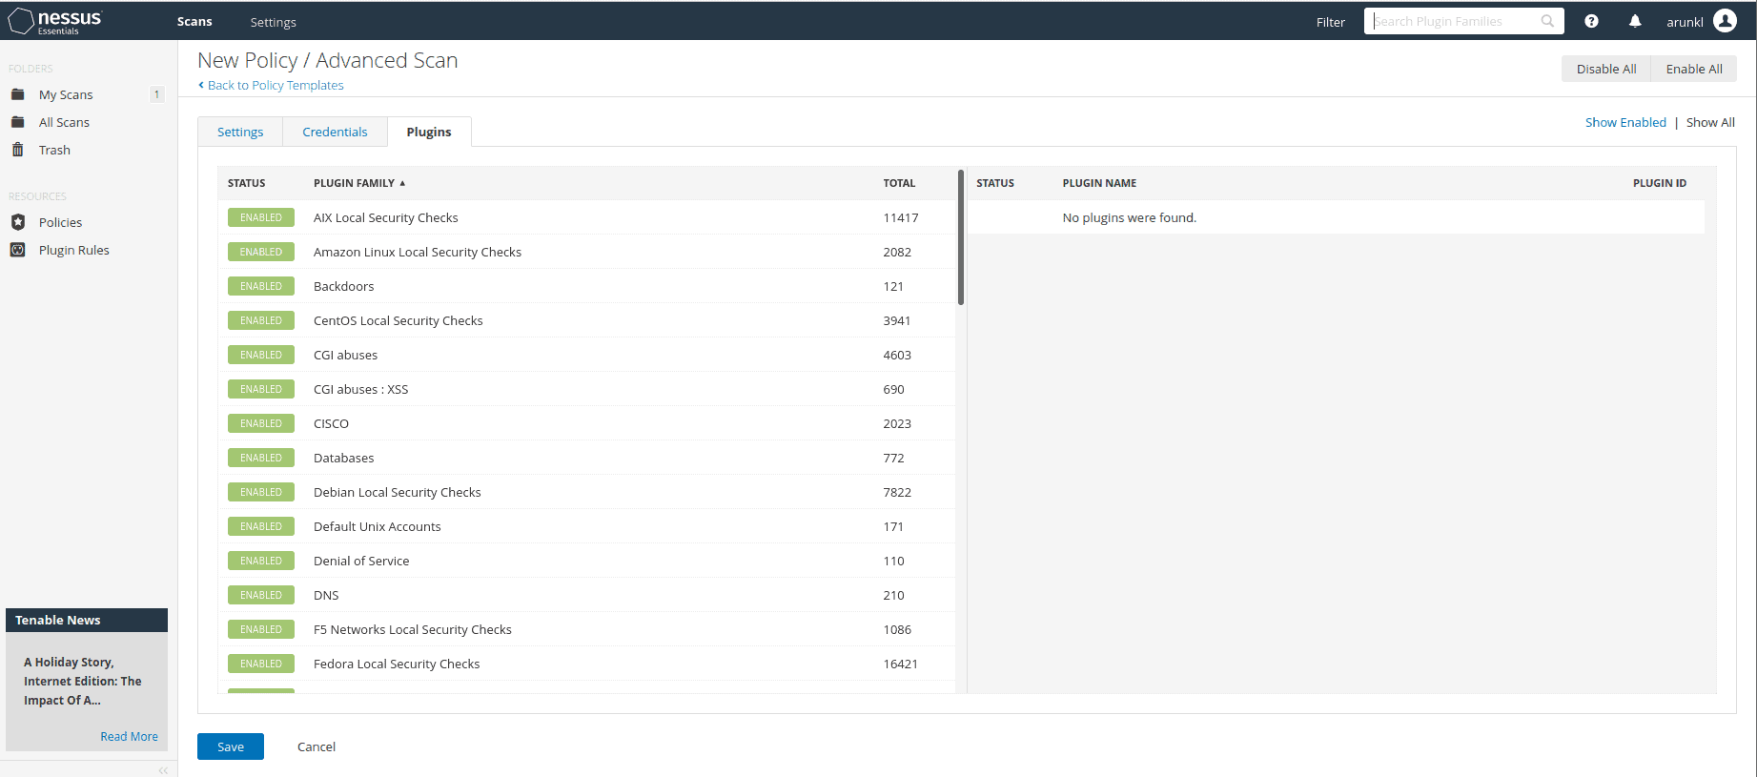Toggle ENABLED status for DNS
1757x777 pixels.
(x=261, y=595)
